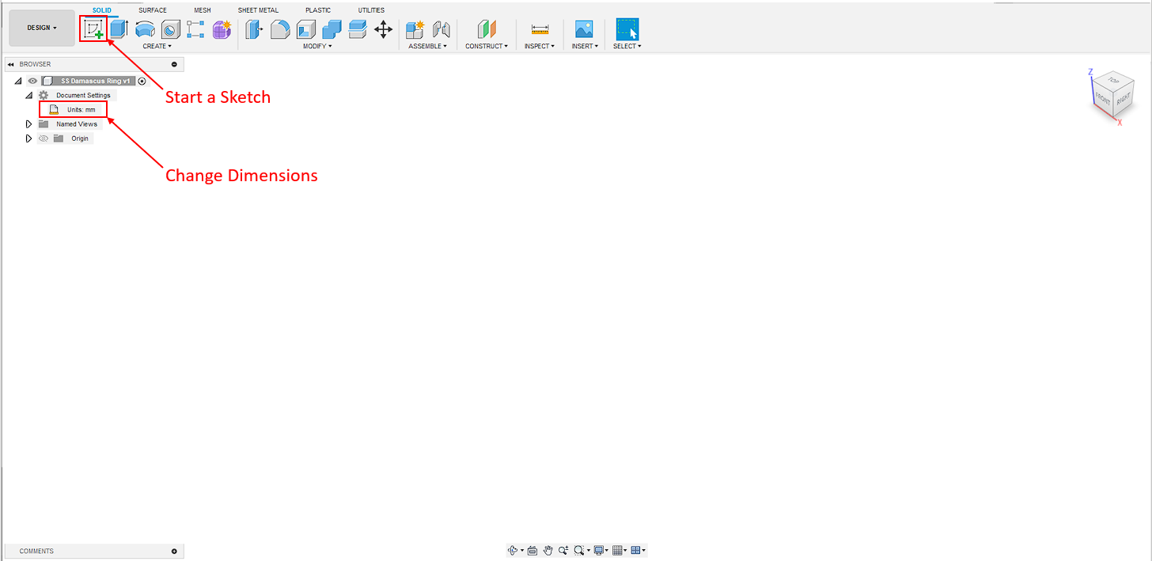Click the ViewCube in the corner

click(x=1112, y=93)
